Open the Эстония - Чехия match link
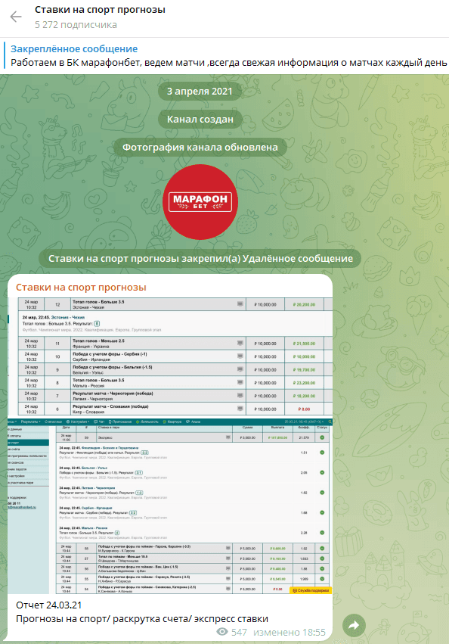Viewport: 449px width, 644px height. pyautogui.click(x=68, y=318)
